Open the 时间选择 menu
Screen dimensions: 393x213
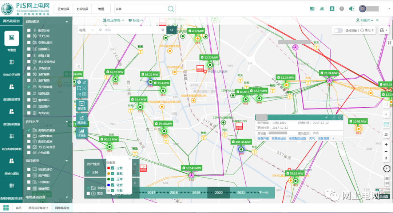(x=82, y=9)
